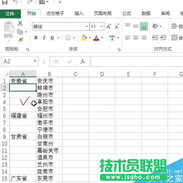Apply the yellow Fill Color bucket

(84, 38)
